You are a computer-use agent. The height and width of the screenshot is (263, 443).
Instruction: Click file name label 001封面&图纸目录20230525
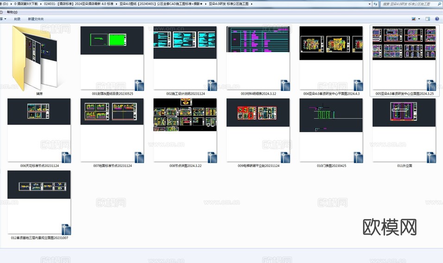pyautogui.click(x=113, y=94)
